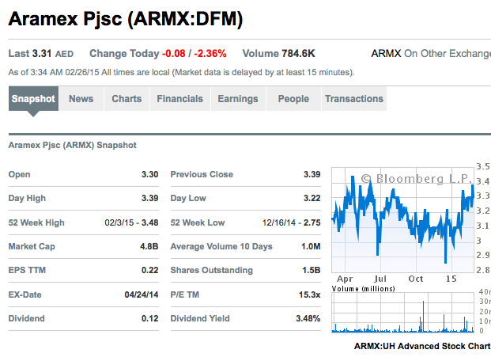Click the Apr label on chart axis
The height and width of the screenshot is (361, 491).
(x=345, y=279)
